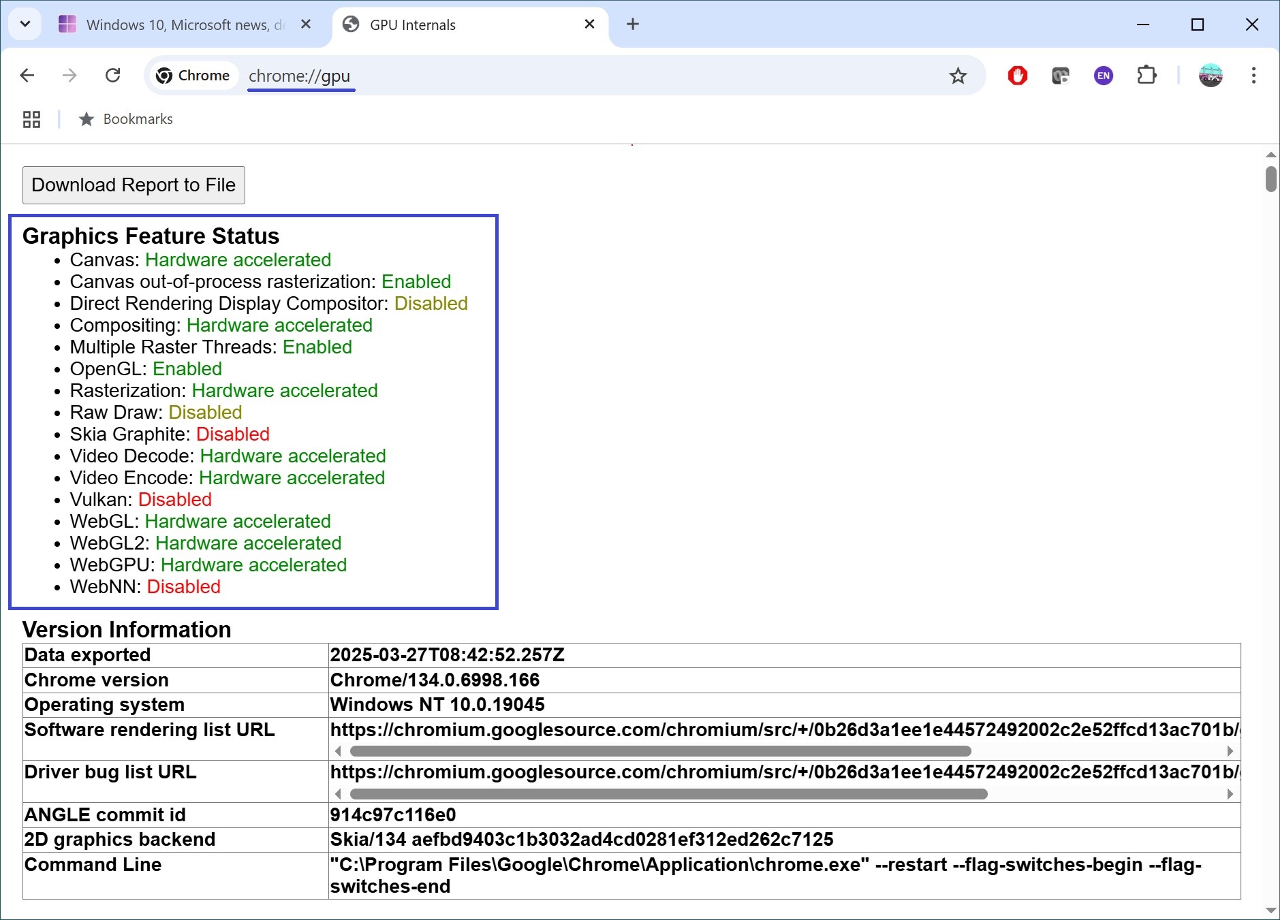This screenshot has height=920, width=1280.
Task: Click the page scroll down arrow
Action: click(1271, 910)
